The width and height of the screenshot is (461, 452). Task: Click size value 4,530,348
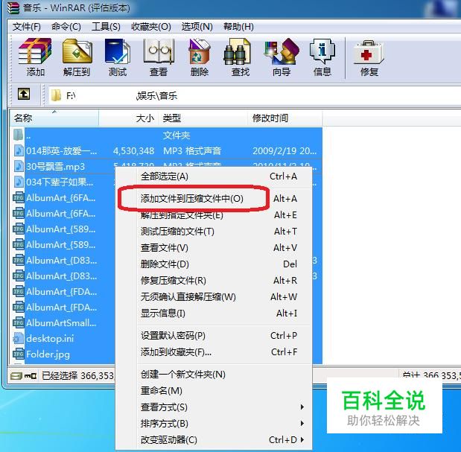[x=134, y=151]
